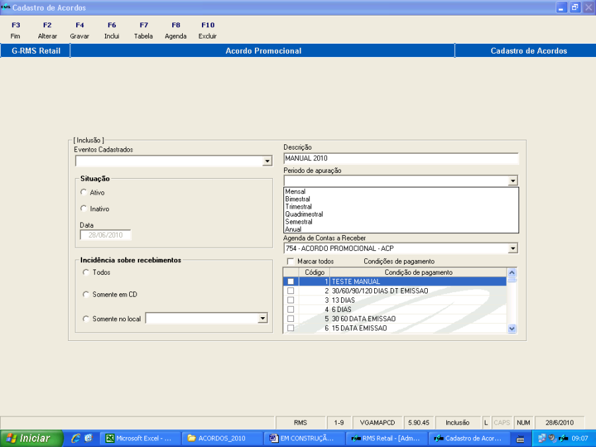Check the 6 DIAS row checkbox
The width and height of the screenshot is (596, 447).
(291, 309)
